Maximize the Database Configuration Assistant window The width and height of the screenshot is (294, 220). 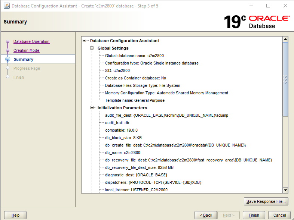point(268,6)
